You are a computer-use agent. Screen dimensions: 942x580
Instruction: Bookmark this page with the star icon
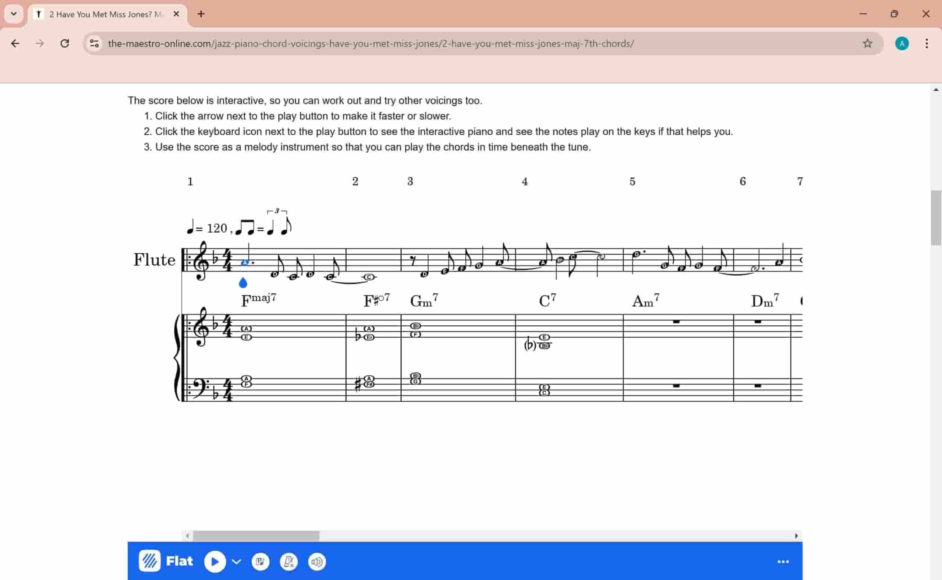click(867, 43)
